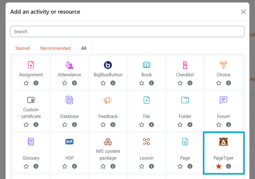Focus the Search input field
The image size is (255, 179).
tap(127, 31)
